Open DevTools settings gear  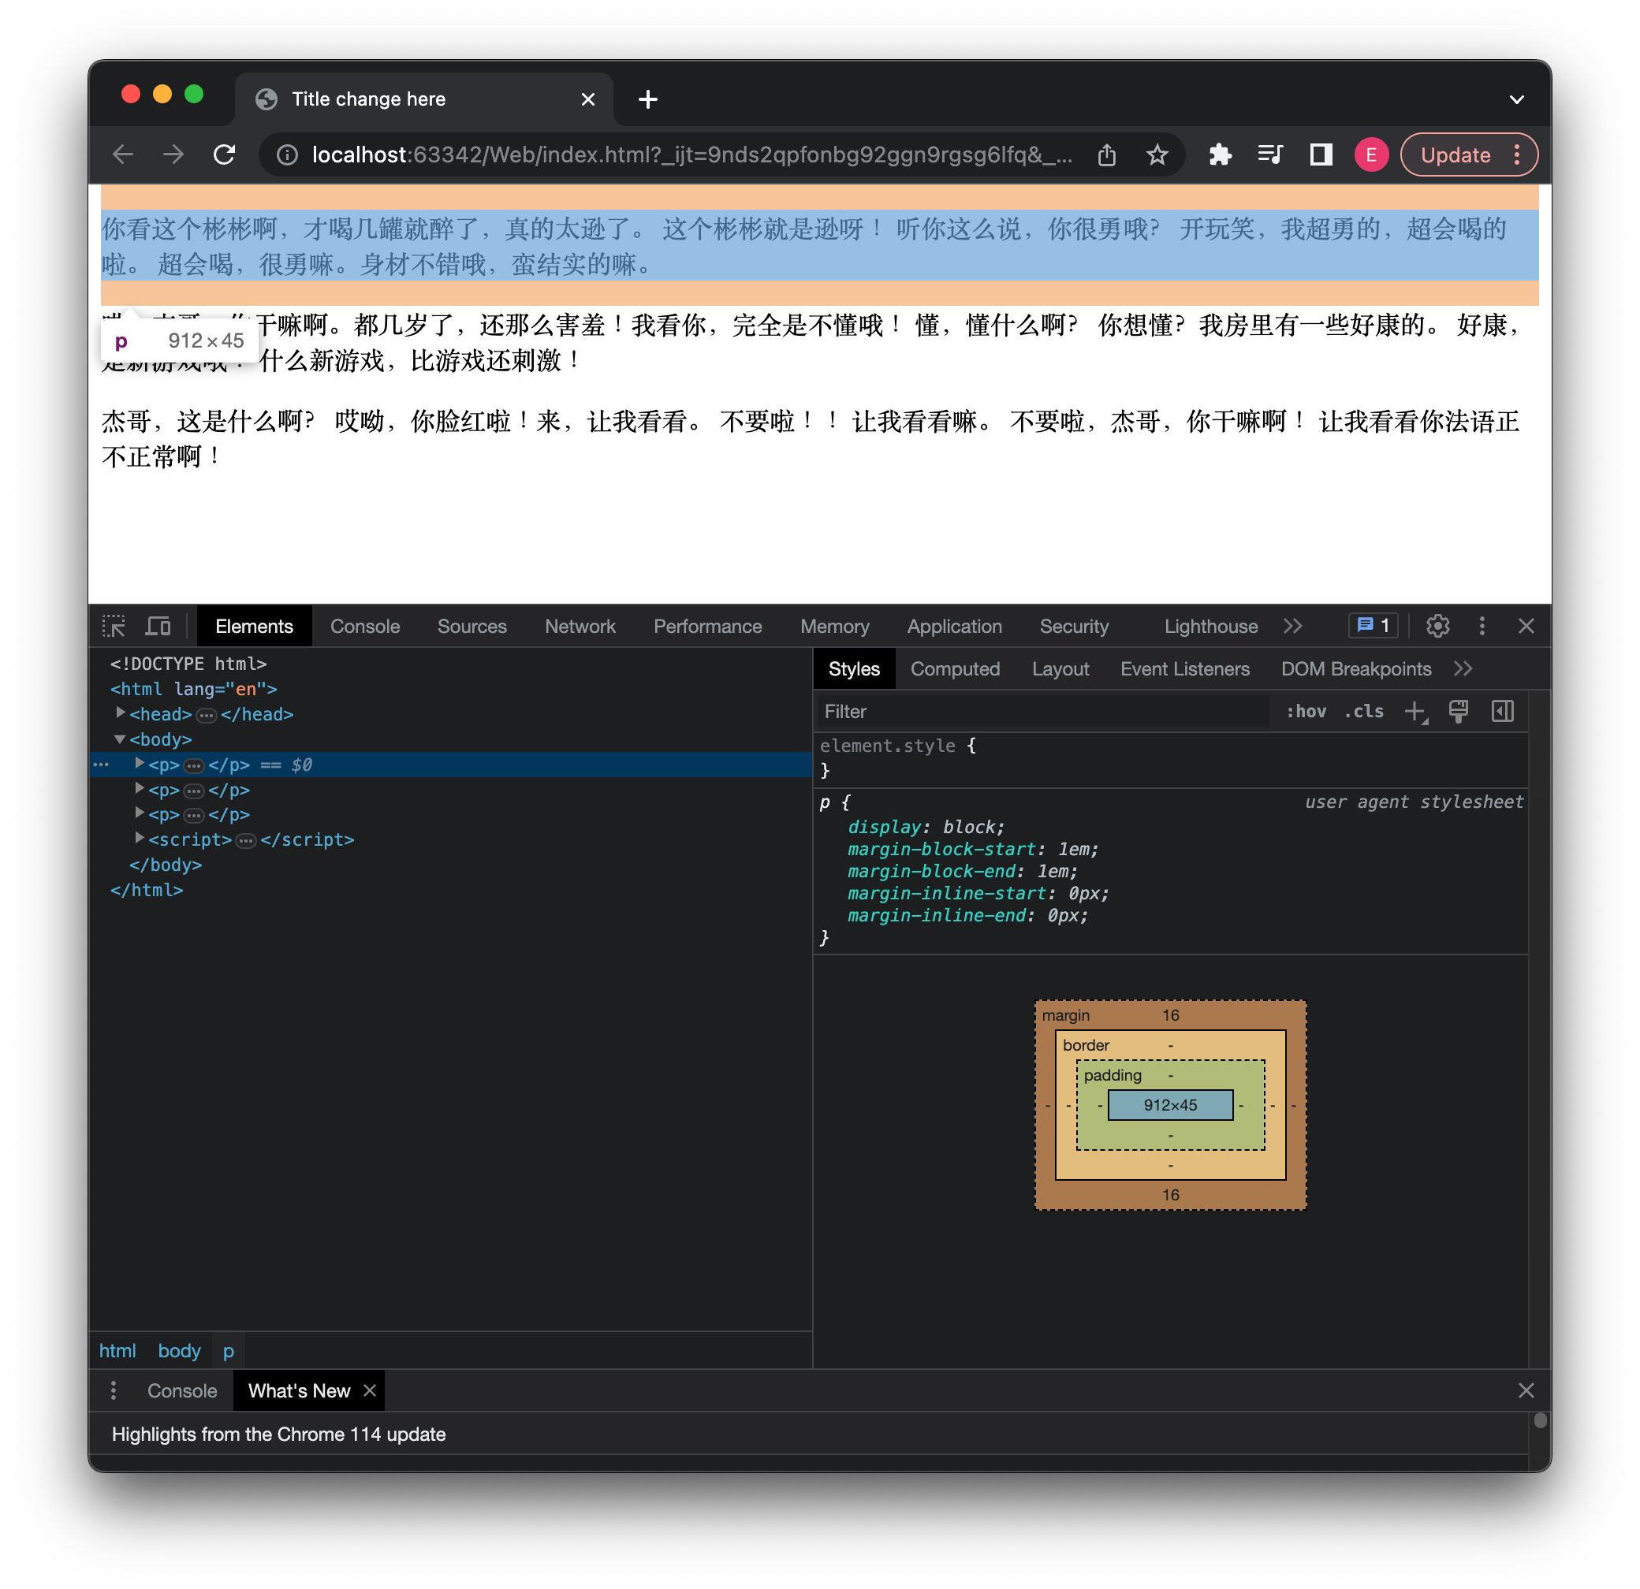point(1437,627)
